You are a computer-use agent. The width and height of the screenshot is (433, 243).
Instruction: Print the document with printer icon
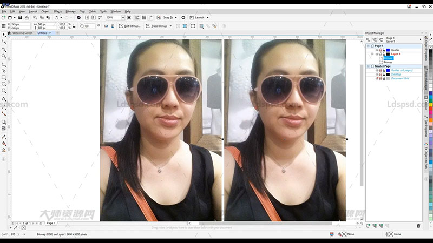[27, 17]
